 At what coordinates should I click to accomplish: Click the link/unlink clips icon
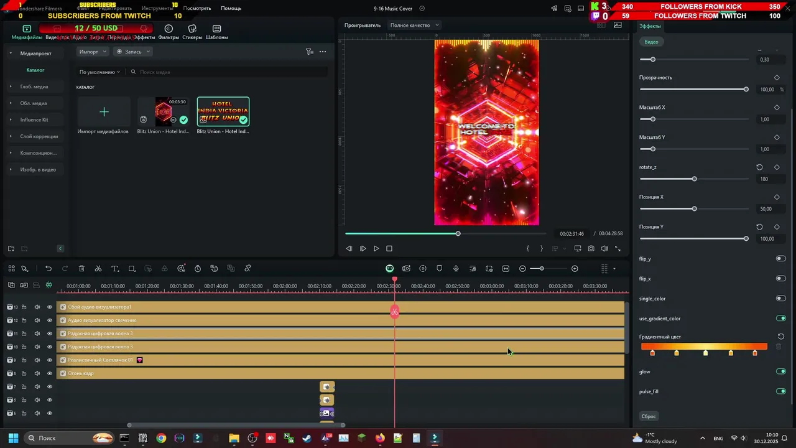[248, 269]
